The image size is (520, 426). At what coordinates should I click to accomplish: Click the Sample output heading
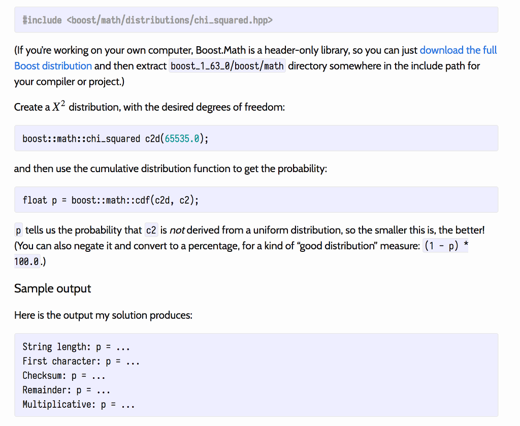tap(52, 288)
